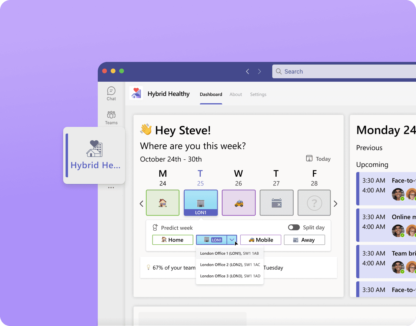Screen dimensions: 416x326
Task: Go forward with the right arrow
Action: point(259,71)
